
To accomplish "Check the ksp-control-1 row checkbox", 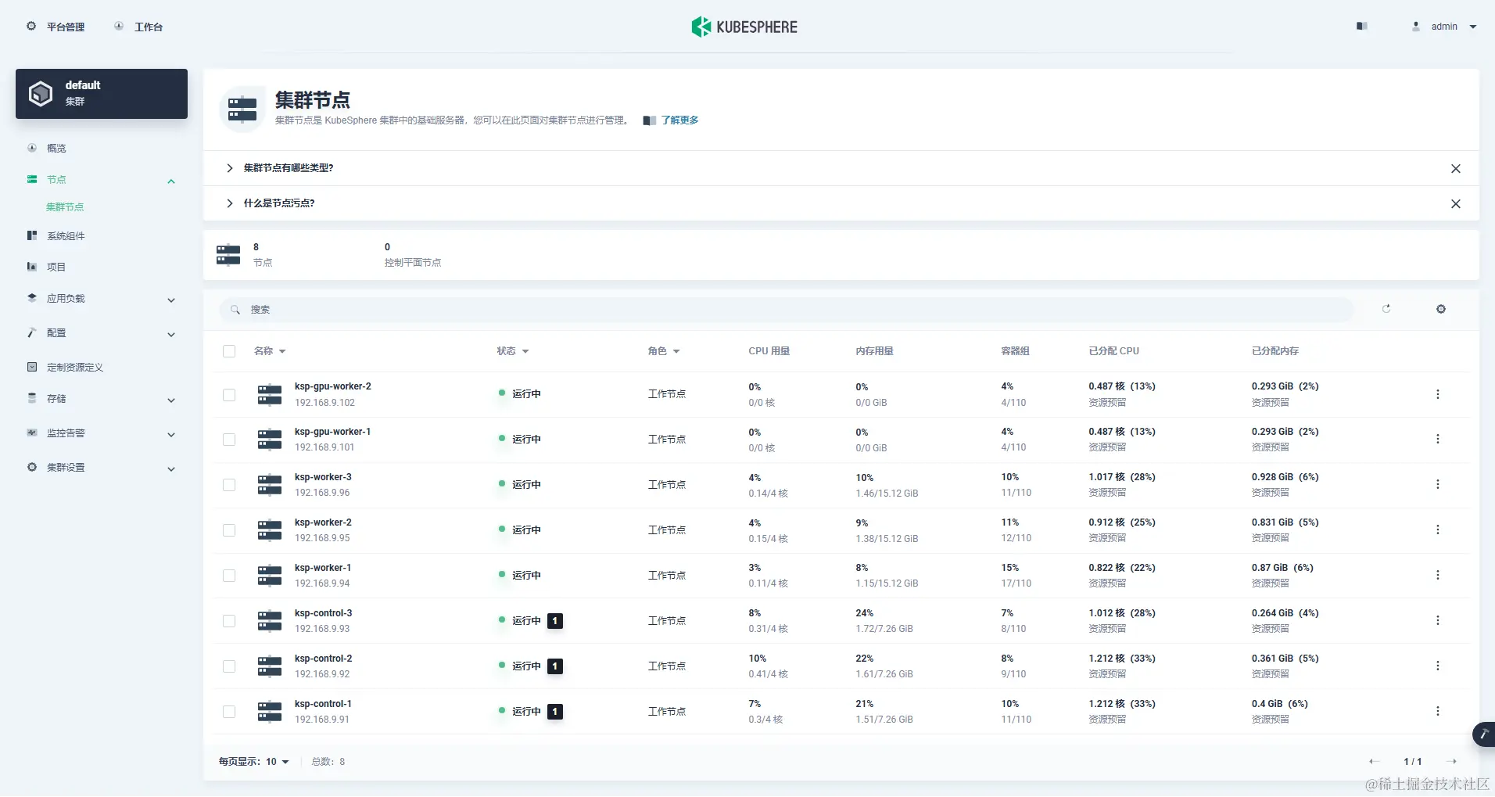I will coord(229,712).
